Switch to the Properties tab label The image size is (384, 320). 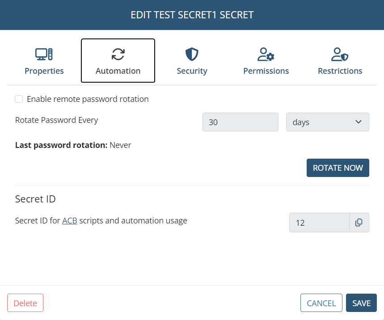[x=44, y=71]
